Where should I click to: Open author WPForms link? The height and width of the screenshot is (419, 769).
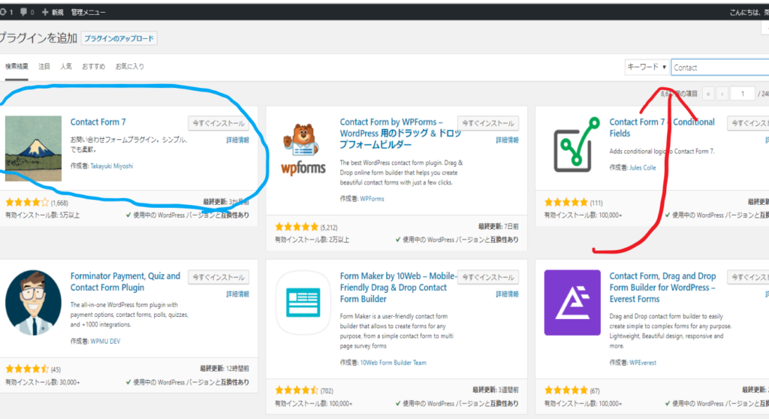click(372, 199)
